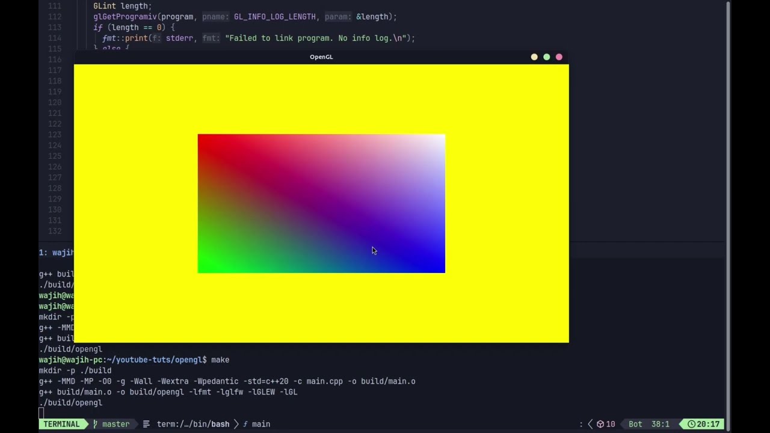The image size is (770, 433).
Task: Click the green maximize button of OpenGL window
Action: coord(546,57)
